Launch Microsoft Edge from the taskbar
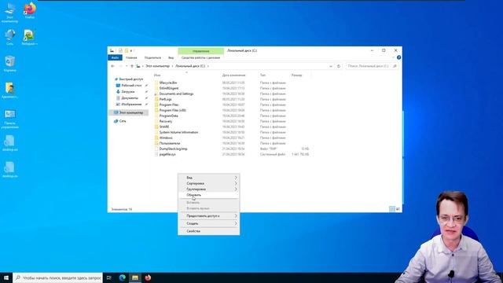The width and height of the screenshot is (503, 283). (123, 277)
